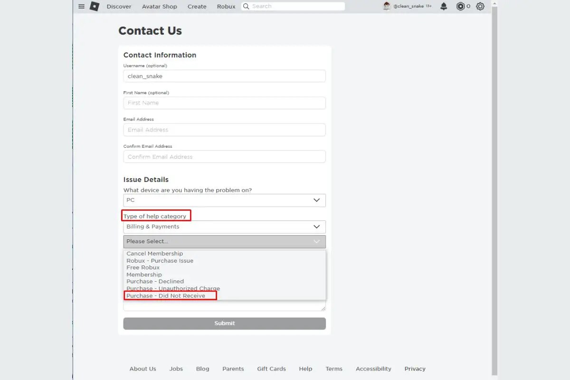Open the settings gear icon
The image size is (570, 380).
tap(480, 6)
